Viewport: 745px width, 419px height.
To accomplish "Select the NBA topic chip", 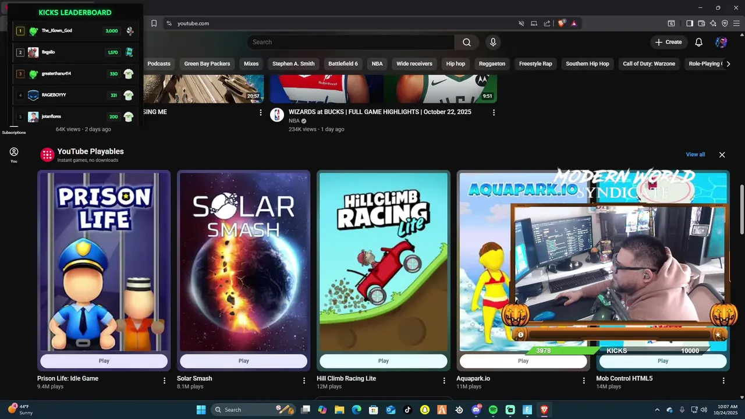I will point(377,64).
